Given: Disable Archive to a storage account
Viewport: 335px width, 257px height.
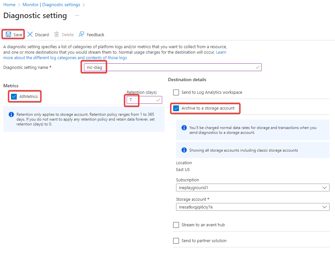Looking at the screenshot, I should point(176,108).
